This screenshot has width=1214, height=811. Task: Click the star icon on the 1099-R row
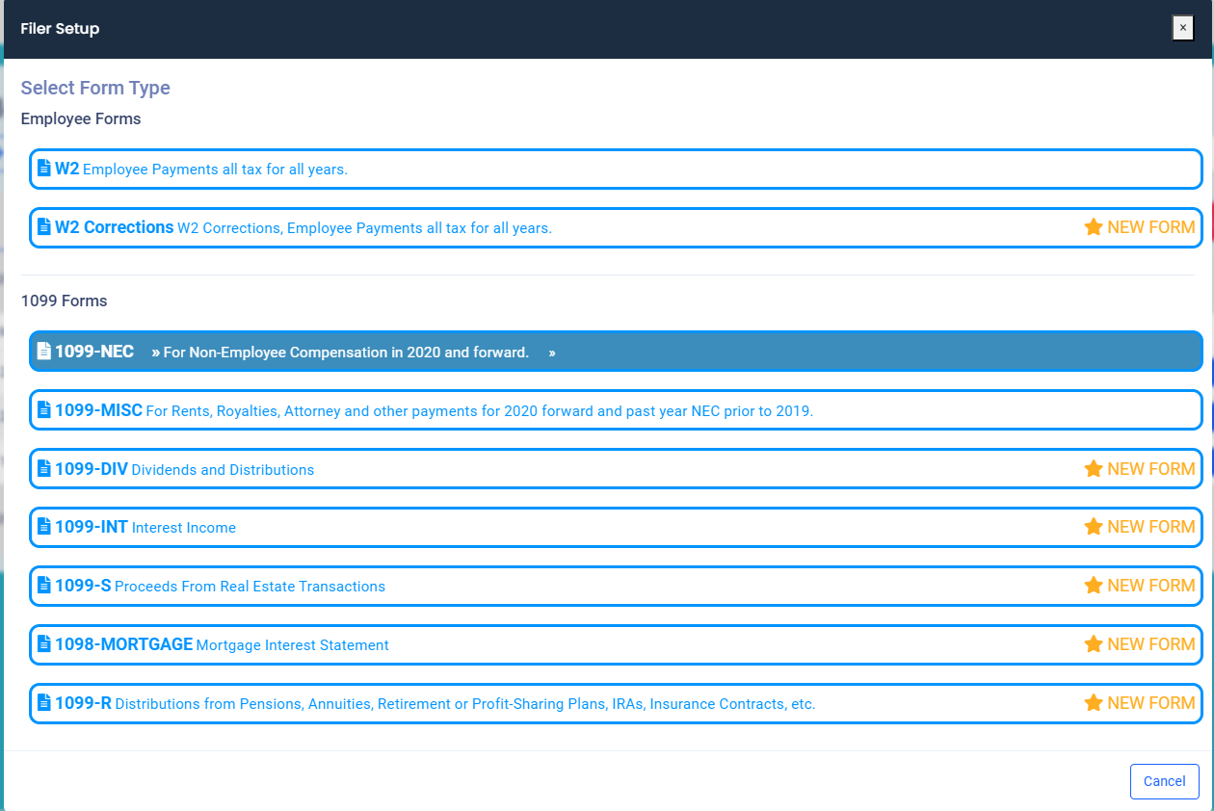tap(1094, 703)
